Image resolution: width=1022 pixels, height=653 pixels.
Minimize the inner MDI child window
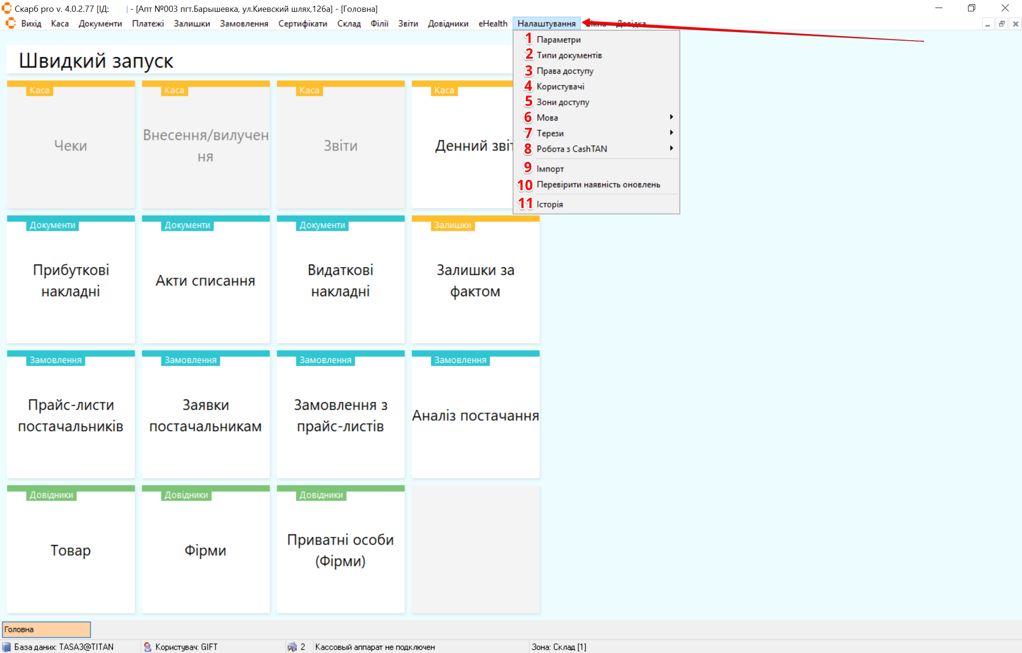coord(987,24)
